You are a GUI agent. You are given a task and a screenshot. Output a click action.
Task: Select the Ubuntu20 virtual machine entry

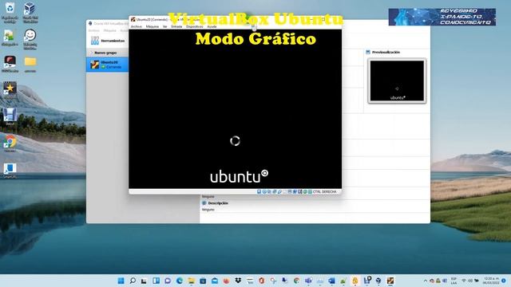[x=107, y=65]
